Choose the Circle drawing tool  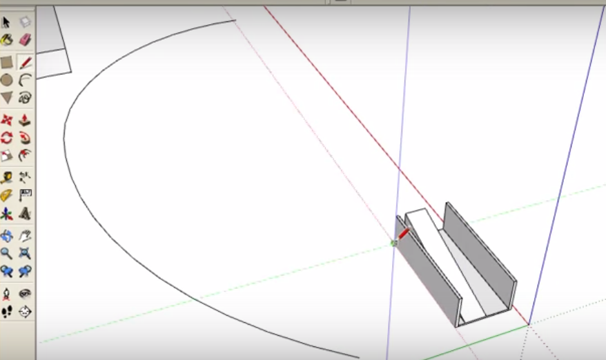(x=7, y=80)
